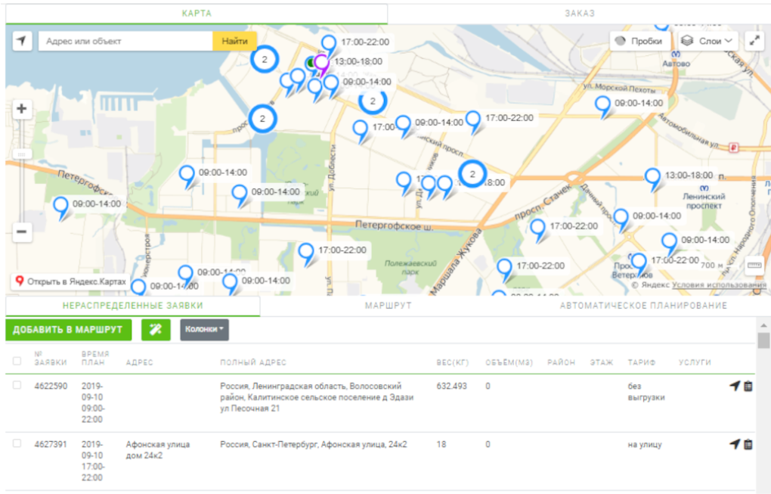Select the westmost 09:00-14:00 pin
Screen dimensions: 771x494
pyautogui.click(x=61, y=207)
